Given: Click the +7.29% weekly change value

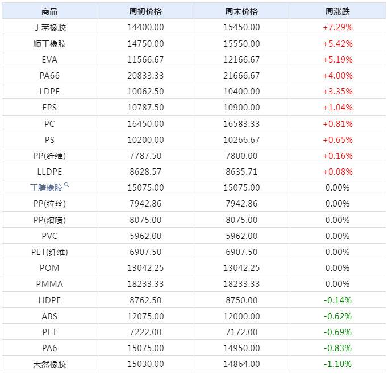Looking at the screenshot, I should [337, 27].
